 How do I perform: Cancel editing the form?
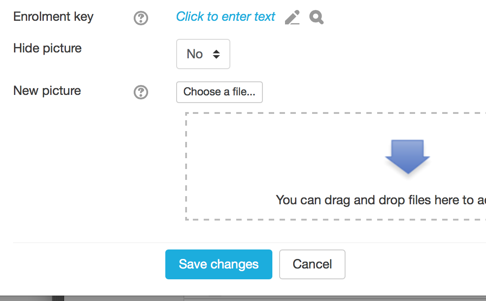tap(312, 264)
